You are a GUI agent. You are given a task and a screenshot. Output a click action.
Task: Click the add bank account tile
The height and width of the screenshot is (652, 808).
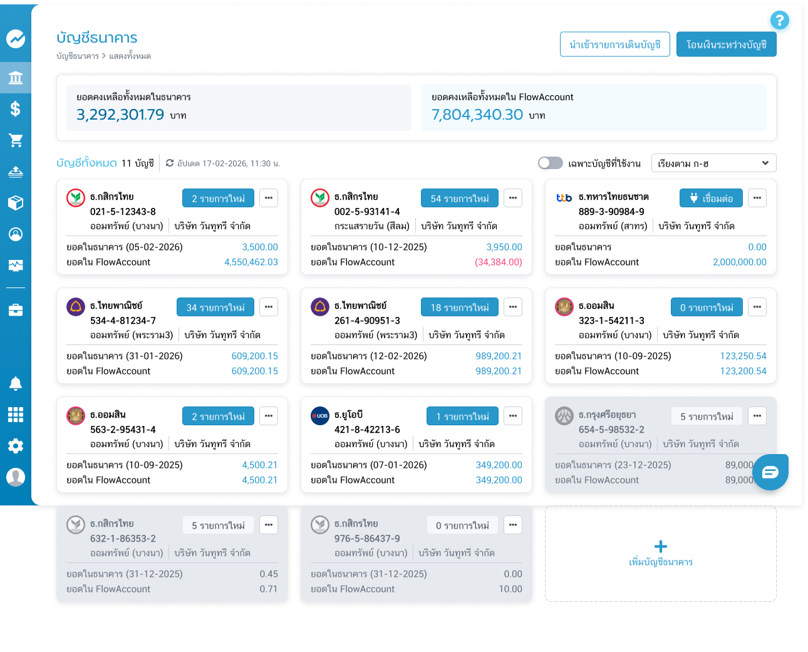click(x=660, y=554)
